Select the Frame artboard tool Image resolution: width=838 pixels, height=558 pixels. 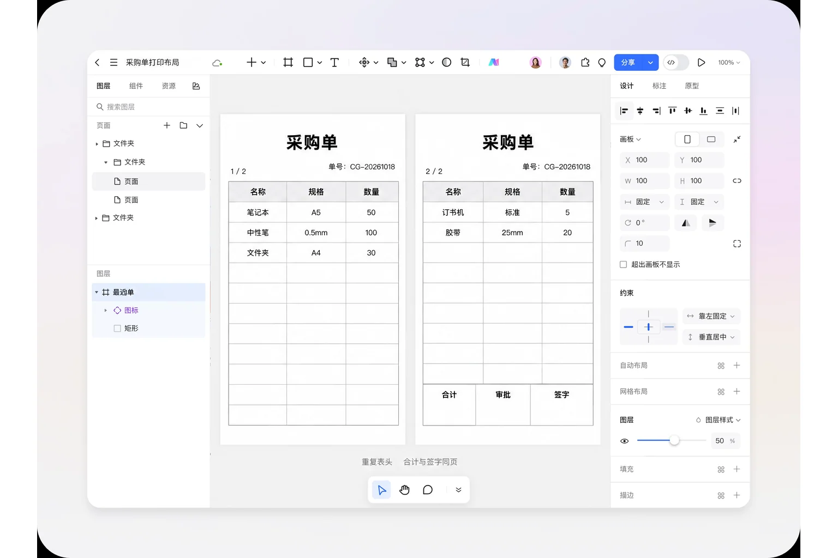tap(288, 63)
